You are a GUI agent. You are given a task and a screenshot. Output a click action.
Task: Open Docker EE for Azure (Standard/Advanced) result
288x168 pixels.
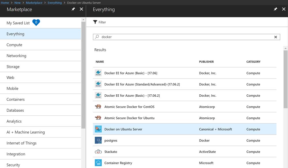pos(142,84)
